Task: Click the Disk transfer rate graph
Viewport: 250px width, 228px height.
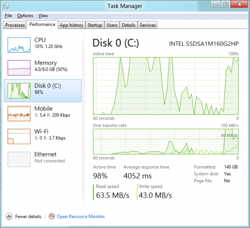Action: tap(166, 142)
